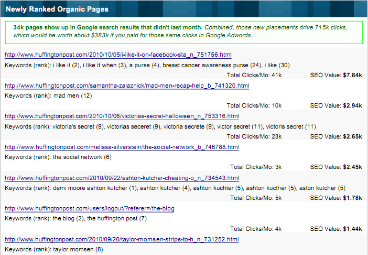This screenshot has width=368, height=255.
Task: Open the mad-men-recap article link
Action: (x=126, y=86)
